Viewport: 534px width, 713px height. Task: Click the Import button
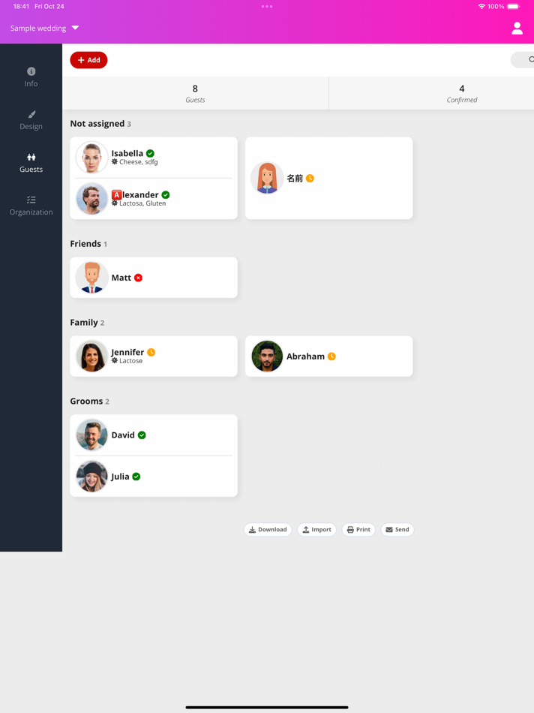(316, 529)
